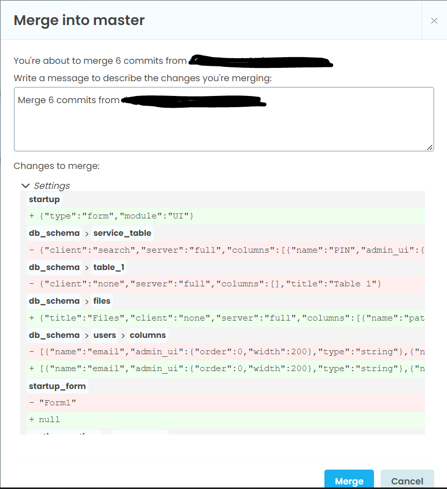Select the startup setting label
447x489 pixels.
pos(44,199)
